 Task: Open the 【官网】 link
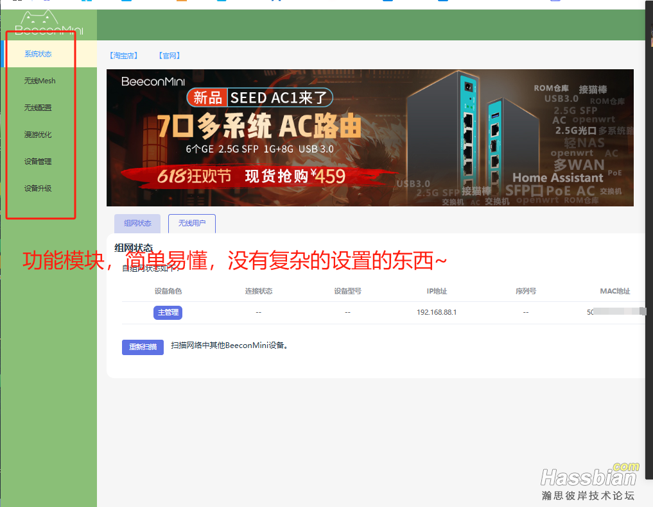coord(170,56)
